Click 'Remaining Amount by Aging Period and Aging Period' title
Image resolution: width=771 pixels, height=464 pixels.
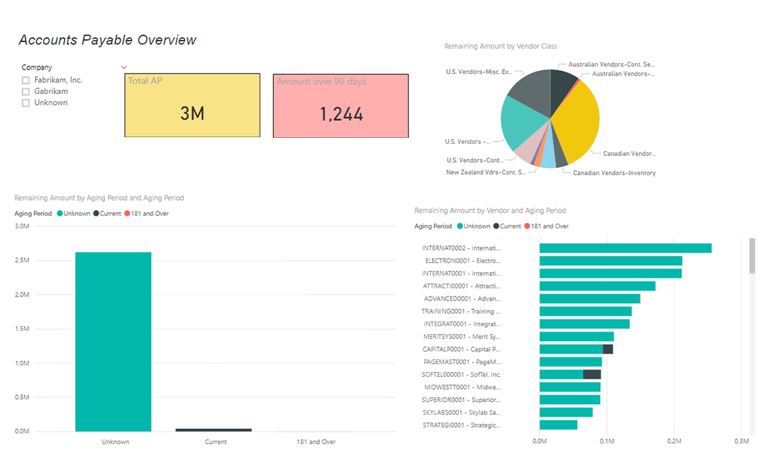[x=99, y=198]
